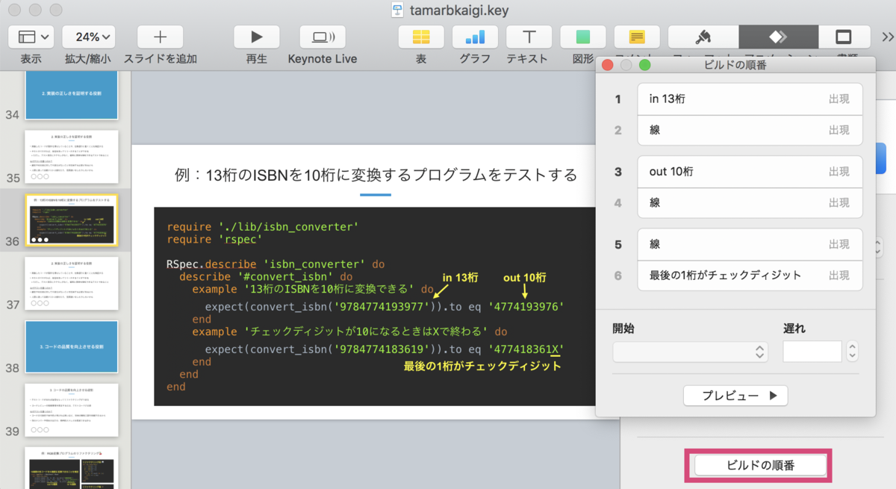This screenshot has width=896, height=489.
Task: Switch to the Animate inspector diamond icon
Action: click(x=778, y=37)
